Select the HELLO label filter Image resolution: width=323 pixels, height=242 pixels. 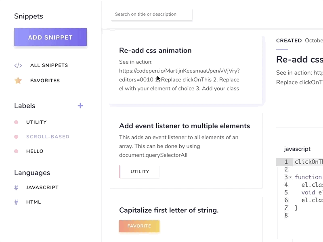35,151
